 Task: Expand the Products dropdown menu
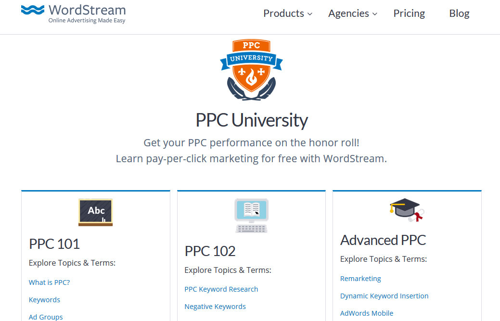[x=288, y=13]
